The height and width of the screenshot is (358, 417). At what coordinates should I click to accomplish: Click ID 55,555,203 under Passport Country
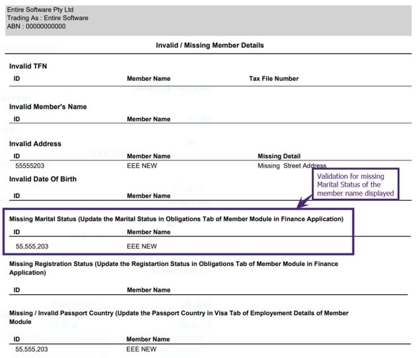[31, 349]
